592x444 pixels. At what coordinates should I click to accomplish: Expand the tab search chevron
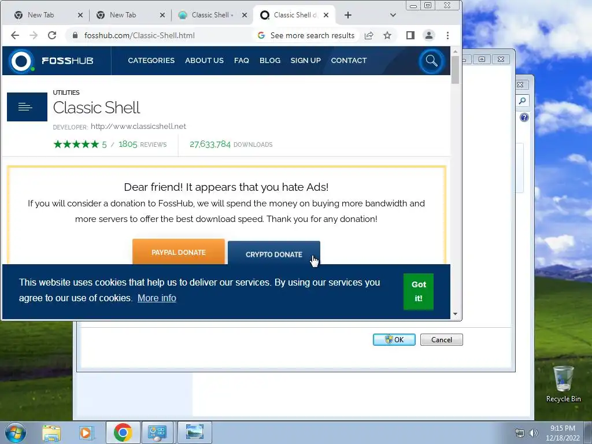(x=393, y=15)
